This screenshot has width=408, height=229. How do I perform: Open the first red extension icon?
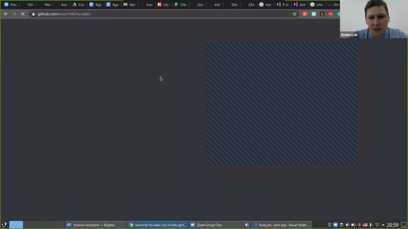click(x=305, y=14)
